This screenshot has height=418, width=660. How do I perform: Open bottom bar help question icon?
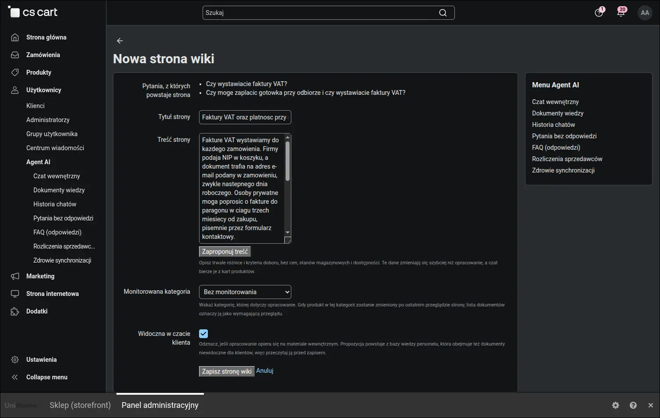(x=633, y=405)
